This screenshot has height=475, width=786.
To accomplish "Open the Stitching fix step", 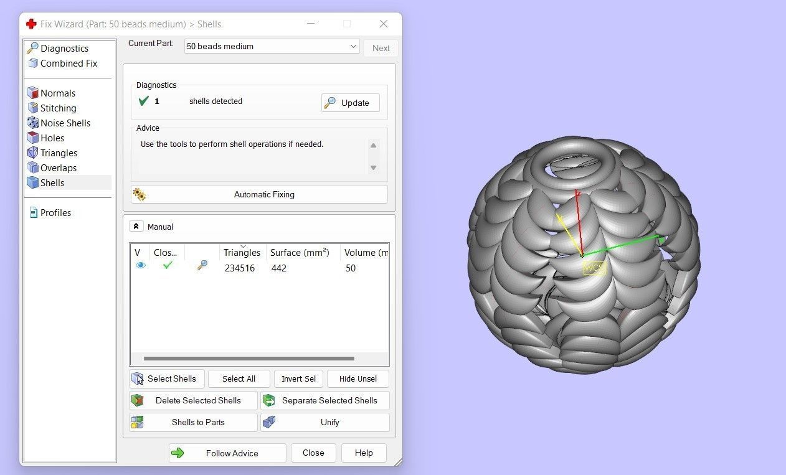I will click(51, 108).
